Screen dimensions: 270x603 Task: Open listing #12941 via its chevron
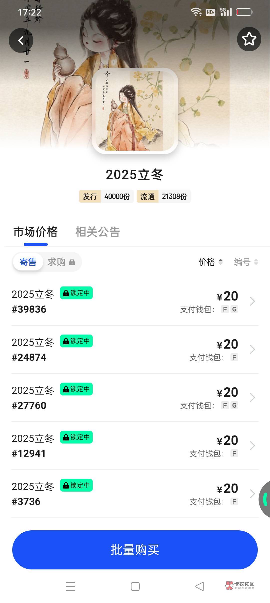pos(252,445)
